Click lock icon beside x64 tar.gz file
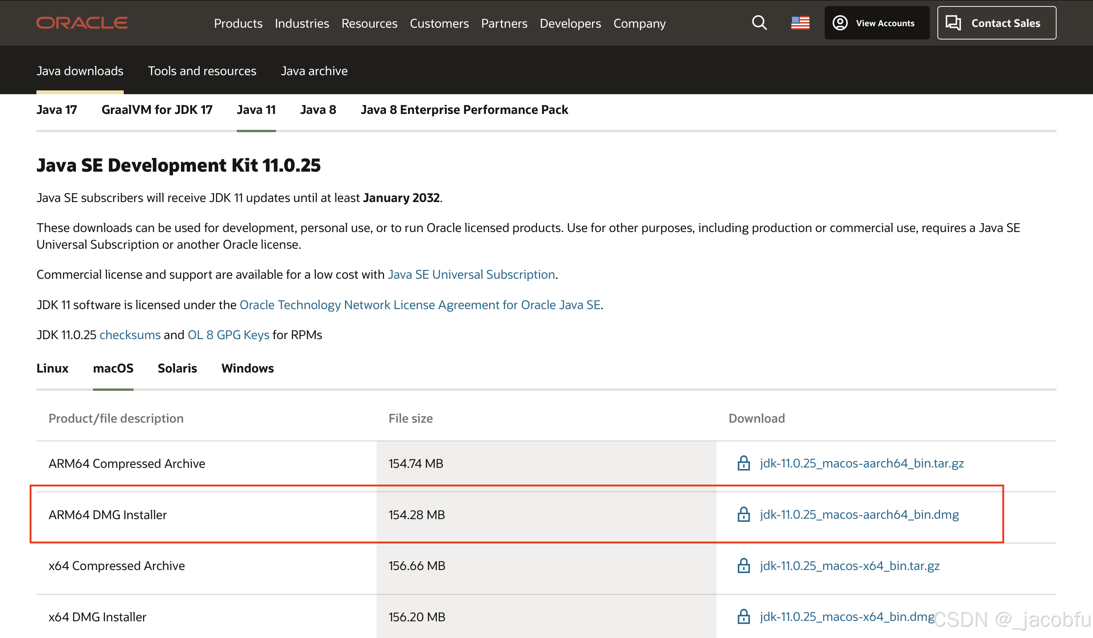The height and width of the screenshot is (638, 1093). pyautogui.click(x=743, y=565)
